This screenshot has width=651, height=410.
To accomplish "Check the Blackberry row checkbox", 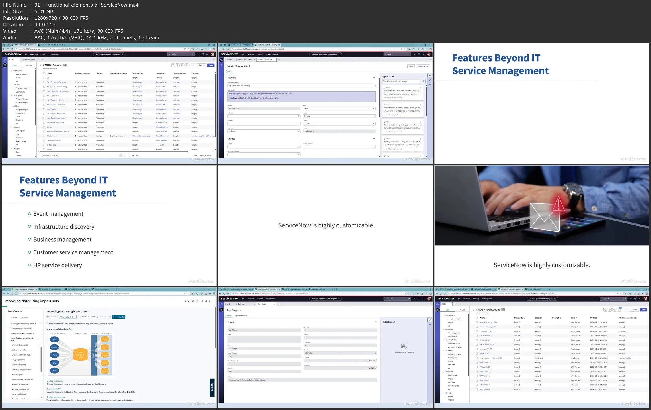I will (x=44, y=136).
